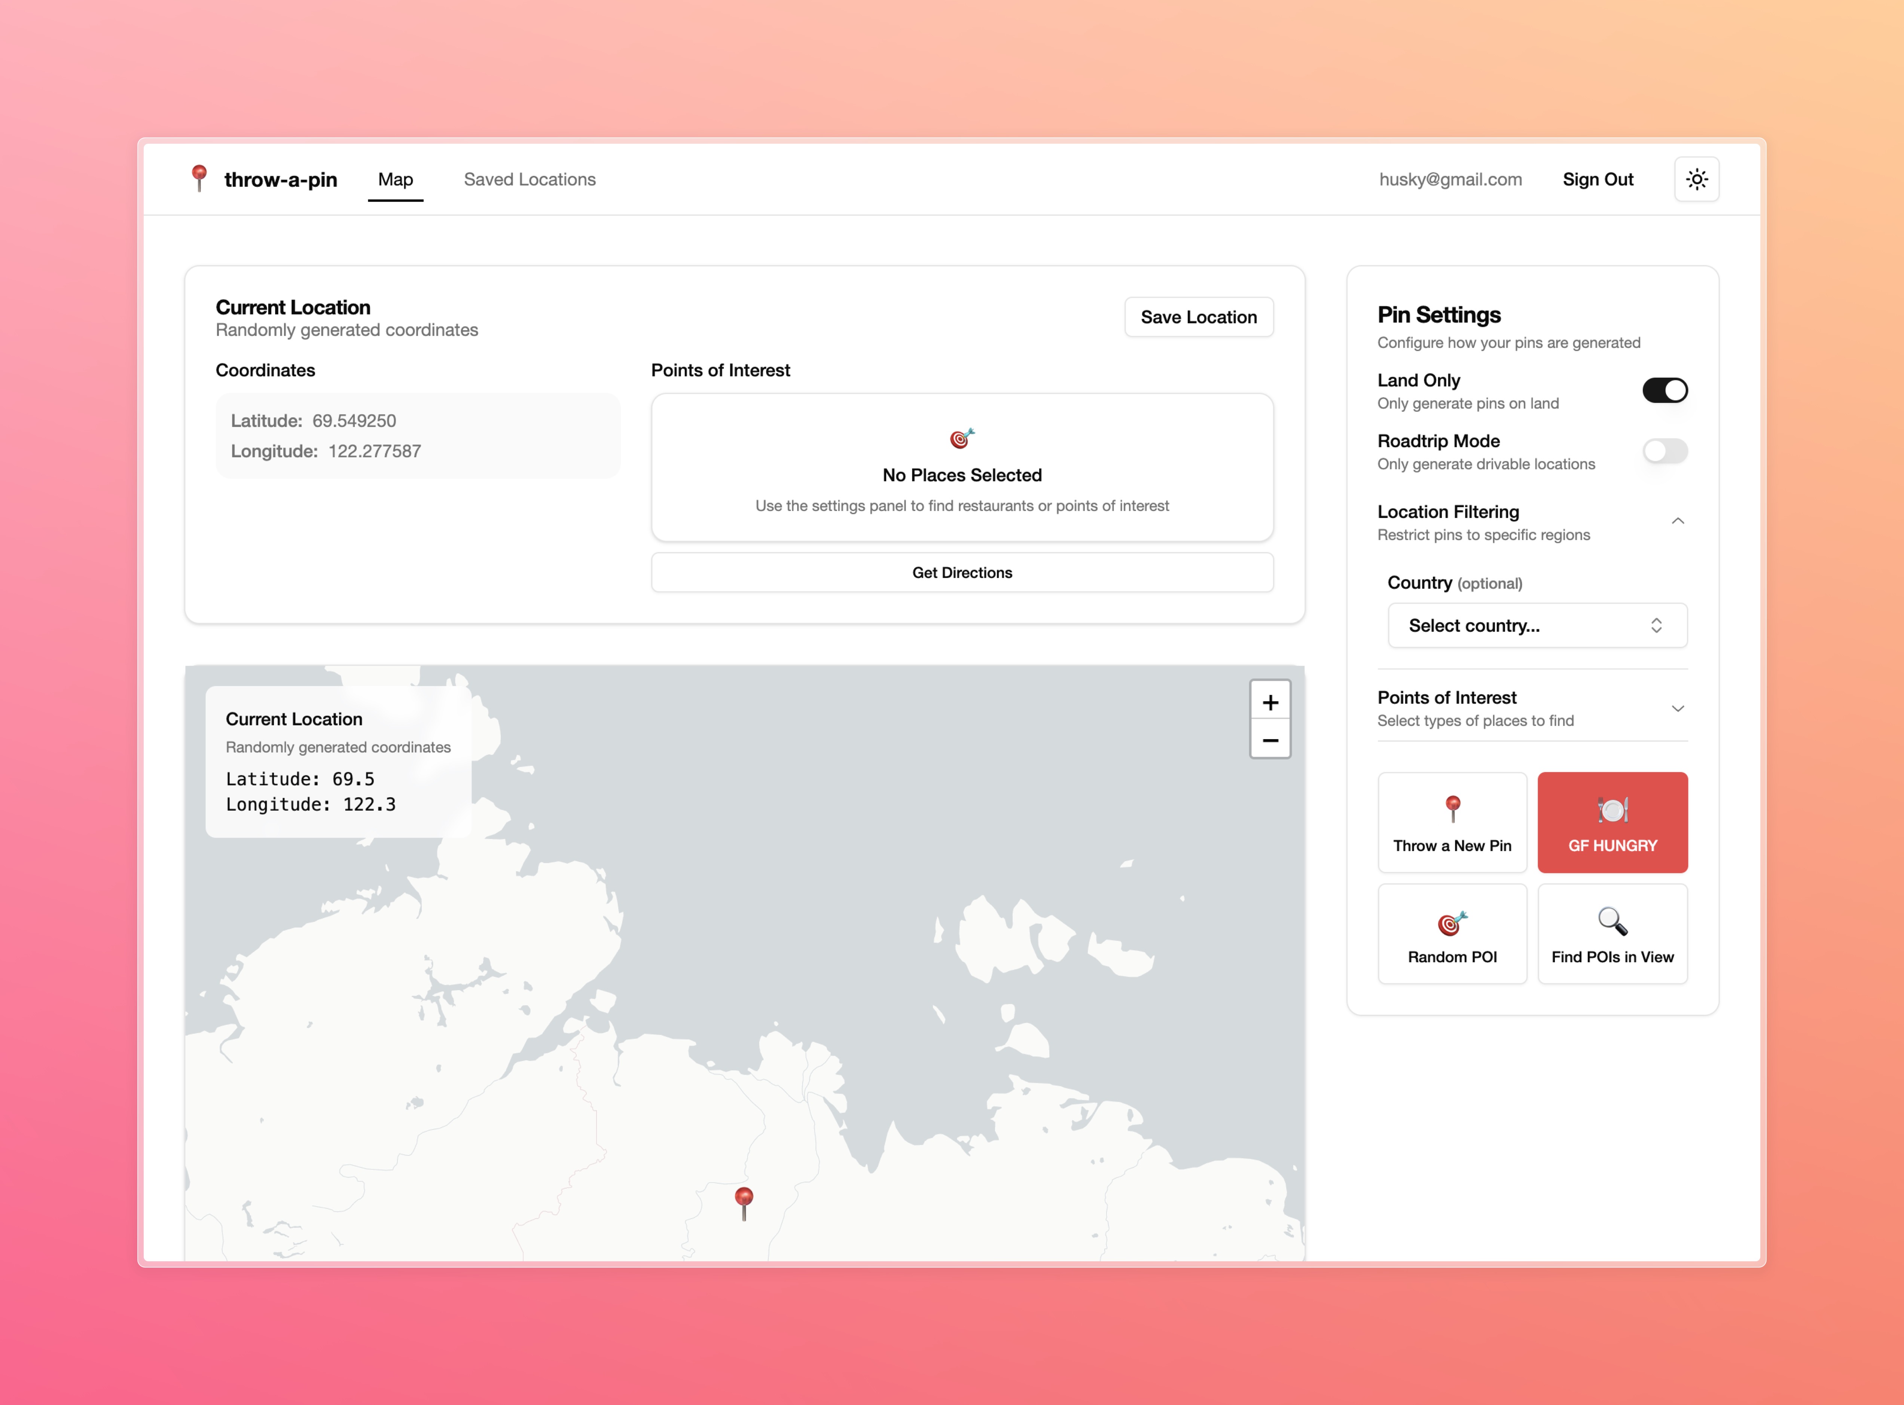Zoom in the map with plus

(1270, 702)
